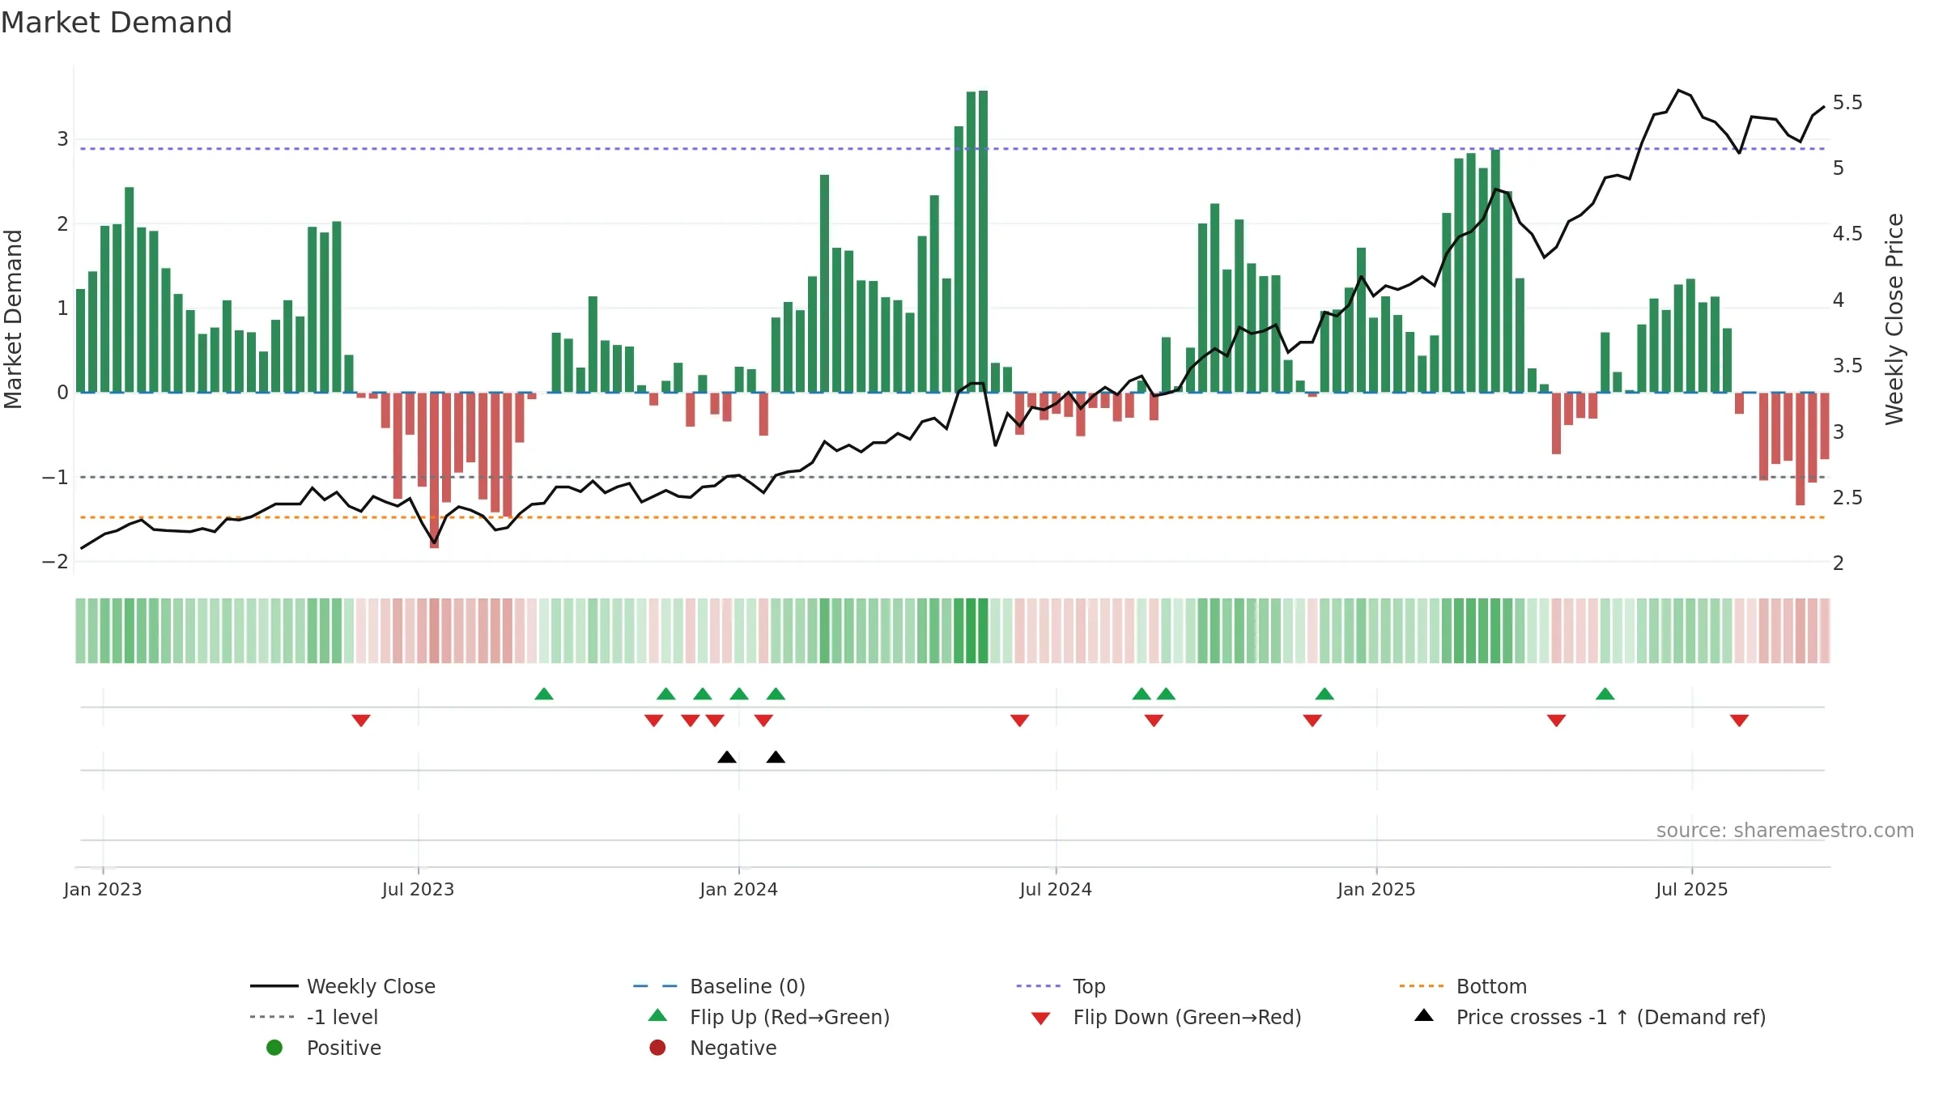The image size is (1943, 1093).
Task: Click first Flip Up marker before Jan 2024
Action: 544,694
